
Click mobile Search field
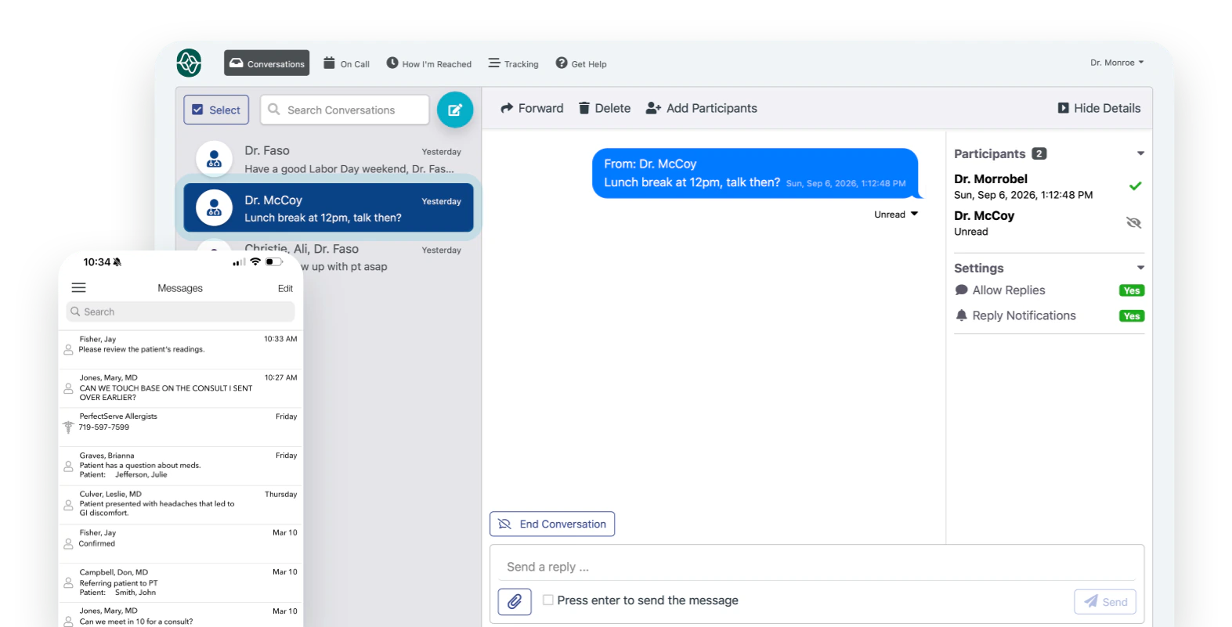click(180, 312)
